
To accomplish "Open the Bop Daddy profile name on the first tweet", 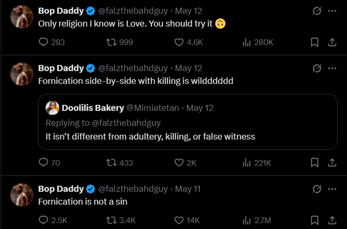I will click(61, 11).
